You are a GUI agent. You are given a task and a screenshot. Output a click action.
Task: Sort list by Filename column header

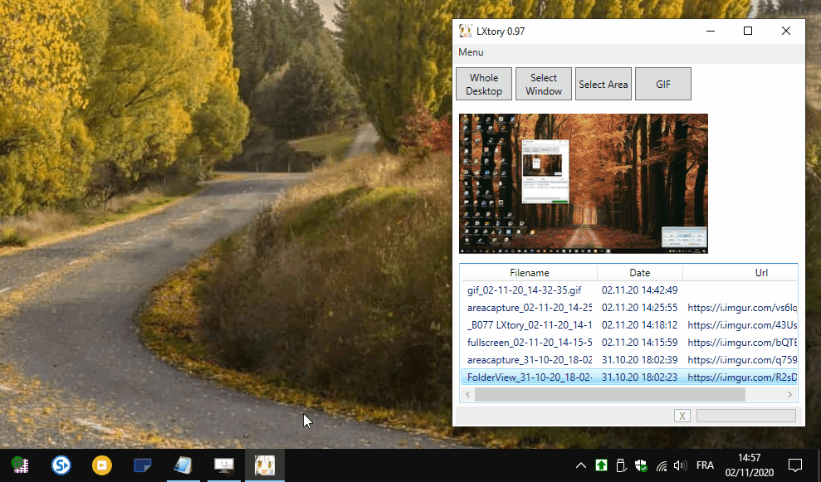pyautogui.click(x=530, y=273)
